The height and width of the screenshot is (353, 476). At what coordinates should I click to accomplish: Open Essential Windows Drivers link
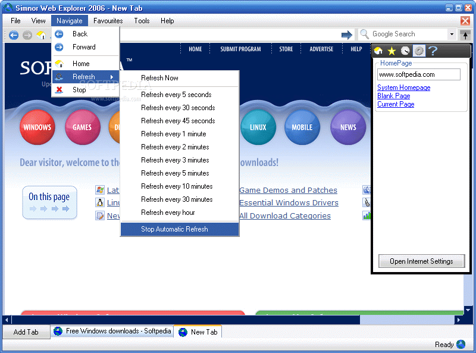tap(289, 202)
